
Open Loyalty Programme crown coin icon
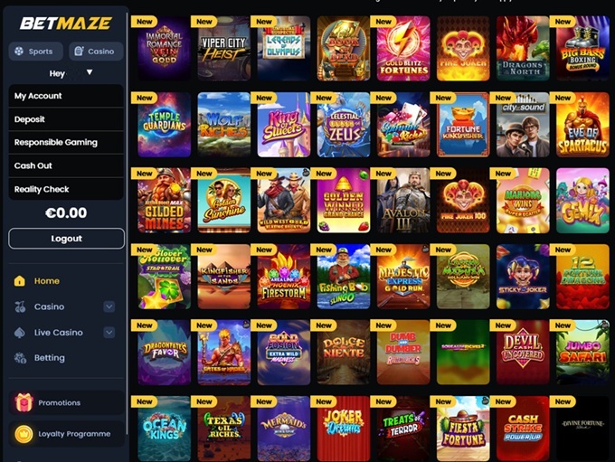click(24, 434)
